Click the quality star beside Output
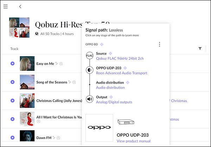The height and width of the screenshot is (147, 211). 111,97
